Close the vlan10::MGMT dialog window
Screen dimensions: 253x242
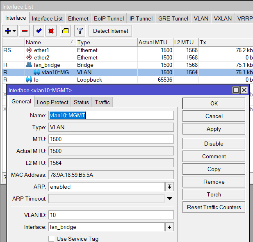tap(244, 90)
